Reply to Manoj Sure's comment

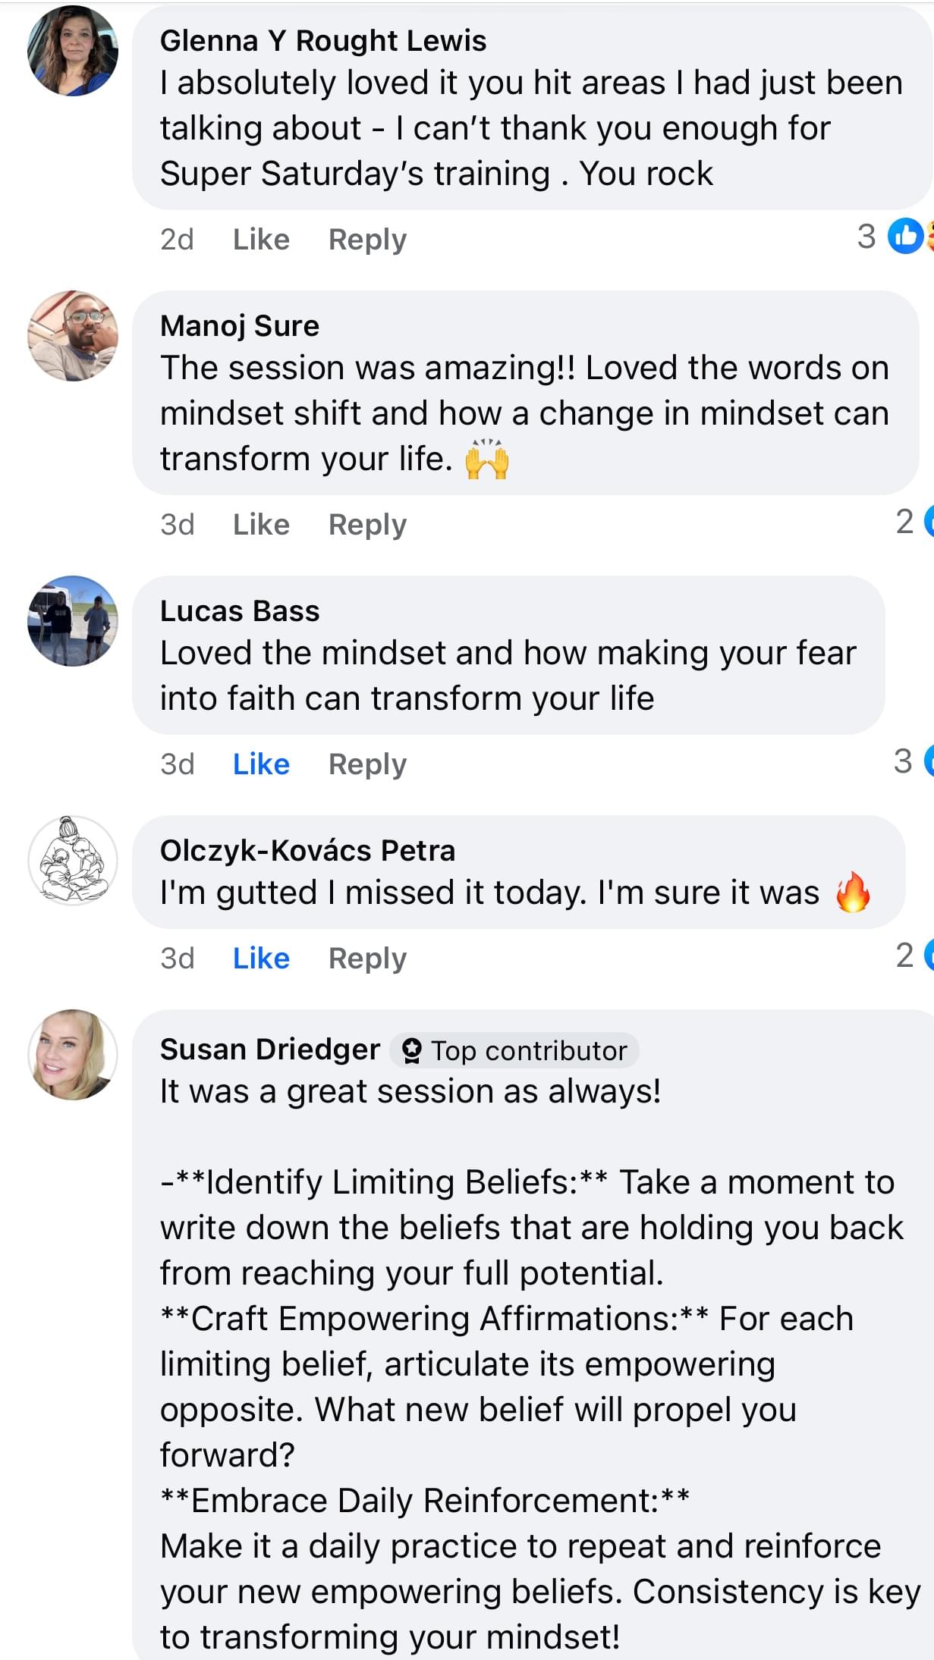tap(367, 525)
